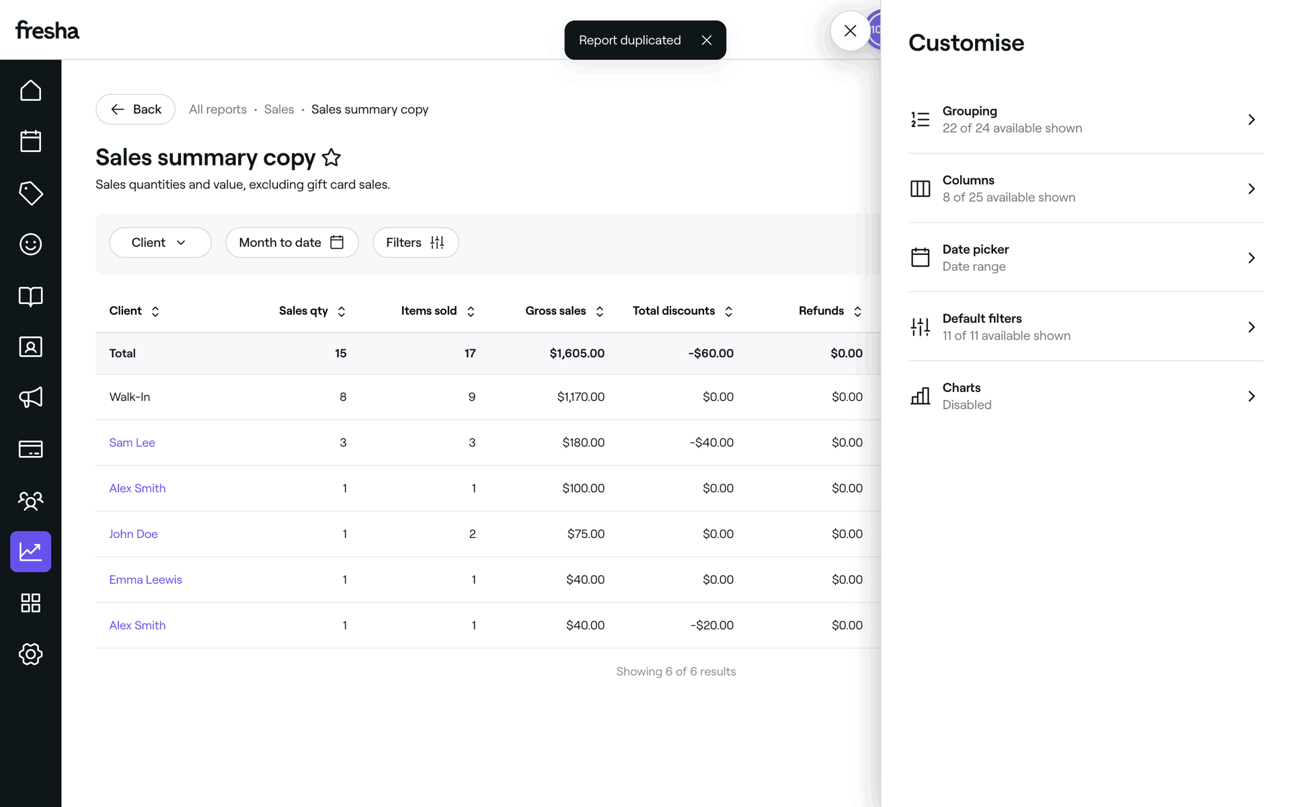Open the Team members icon in sidebar
The image size is (1291, 807).
[x=30, y=500]
